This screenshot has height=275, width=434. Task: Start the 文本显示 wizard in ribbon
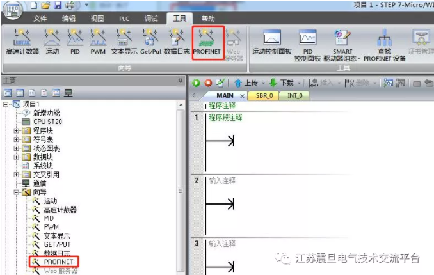pos(124,42)
